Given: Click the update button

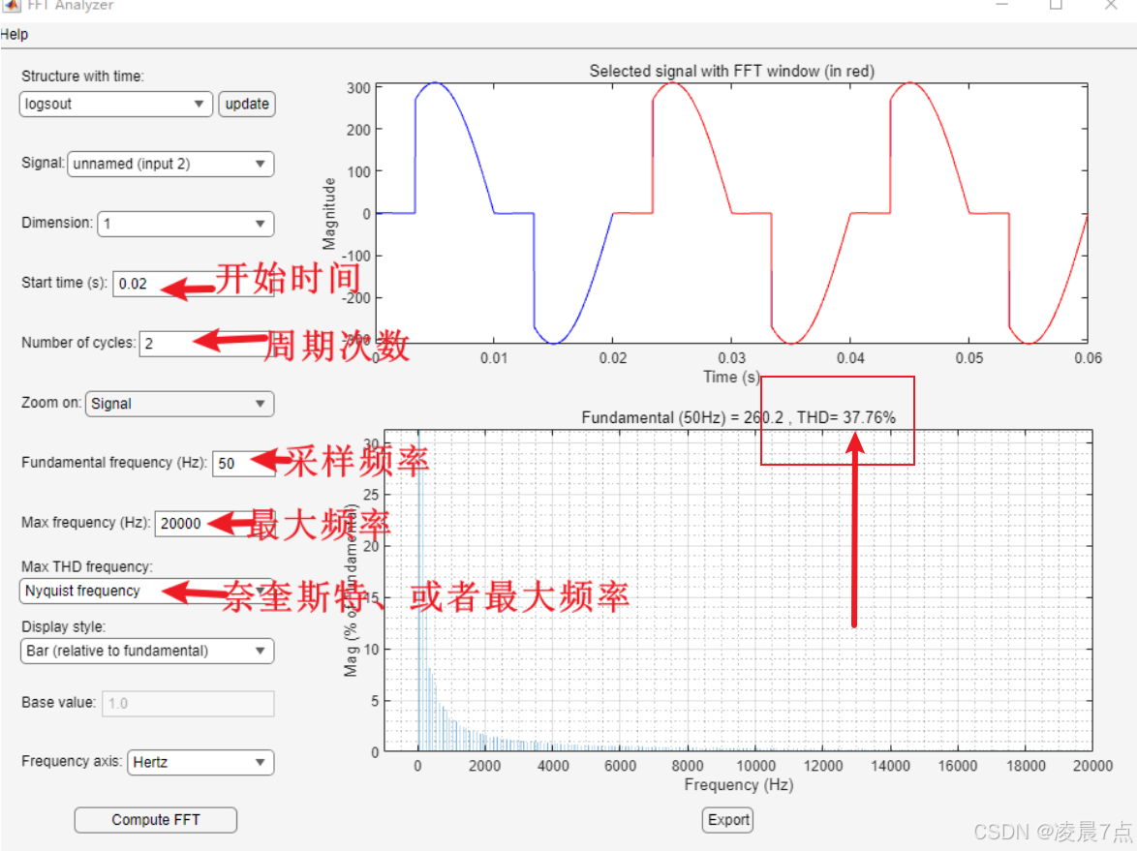Looking at the screenshot, I should coord(247,104).
